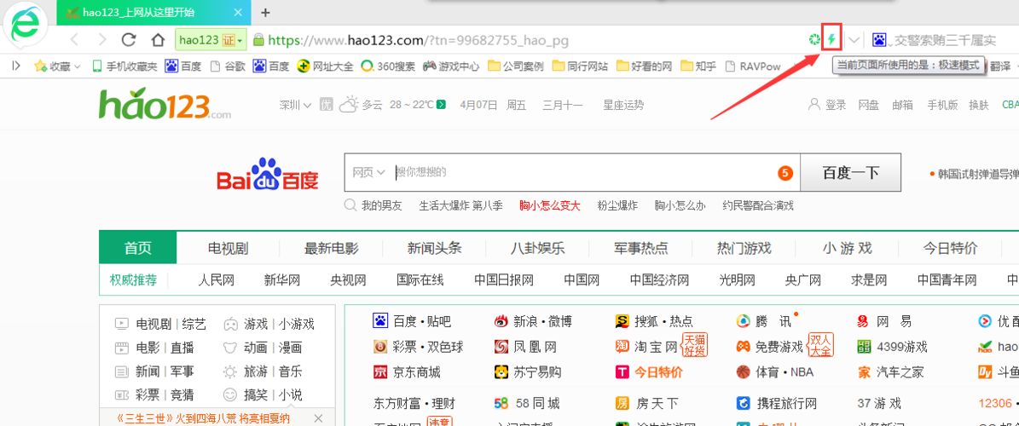This screenshot has width=1019, height=426.
Task: Open a new tab with plus button
Action: [x=265, y=12]
